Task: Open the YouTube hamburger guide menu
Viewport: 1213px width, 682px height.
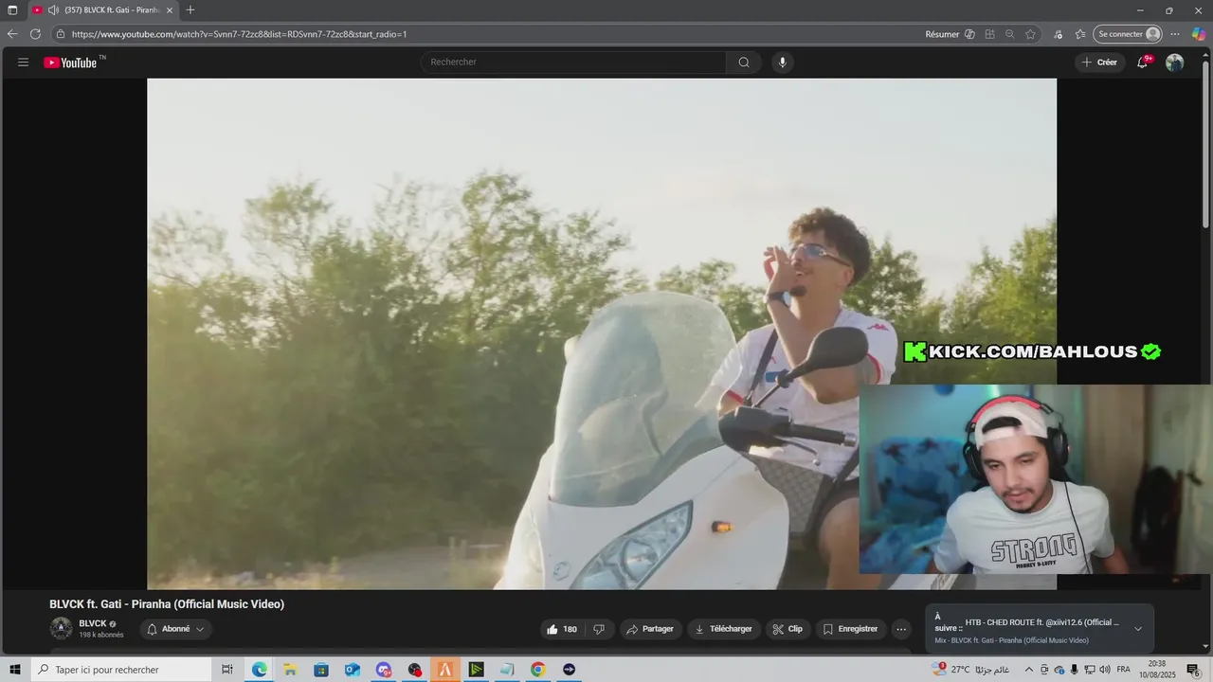Action: [x=23, y=63]
